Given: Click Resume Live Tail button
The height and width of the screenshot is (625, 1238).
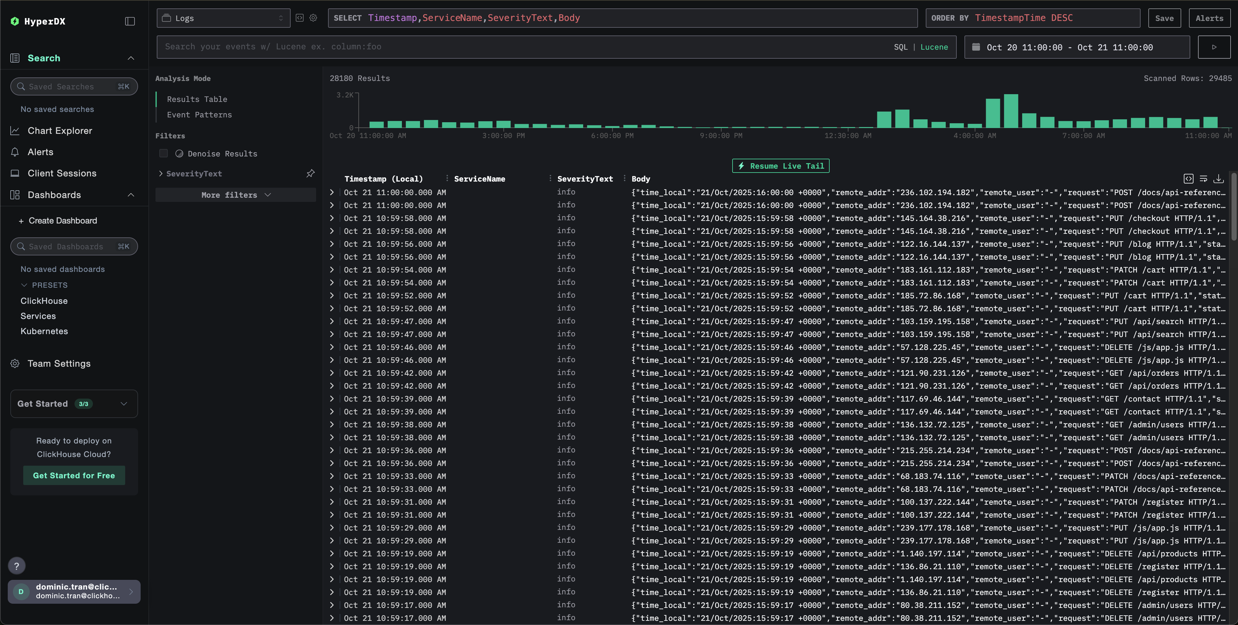Looking at the screenshot, I should point(781,166).
